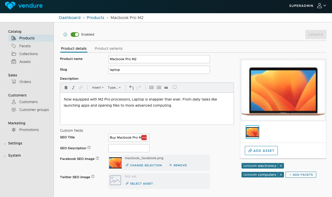Image resolution: width=332 pixels, height=197 pixels.
Task: Open the Insert dropdown in the editor
Action: (98, 88)
